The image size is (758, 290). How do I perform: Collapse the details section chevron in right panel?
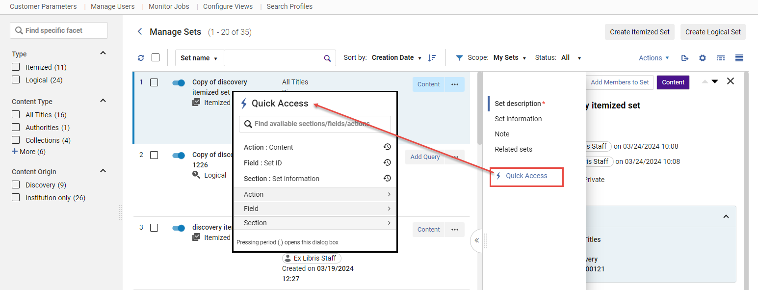[x=726, y=216]
